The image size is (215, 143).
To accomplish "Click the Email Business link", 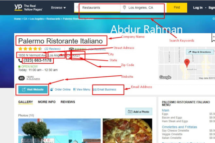I will (x=107, y=89).
